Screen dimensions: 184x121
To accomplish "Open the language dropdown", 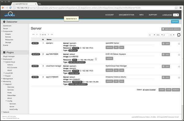I will click(x=176, y=15).
